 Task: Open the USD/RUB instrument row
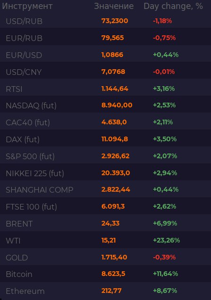[106, 21]
